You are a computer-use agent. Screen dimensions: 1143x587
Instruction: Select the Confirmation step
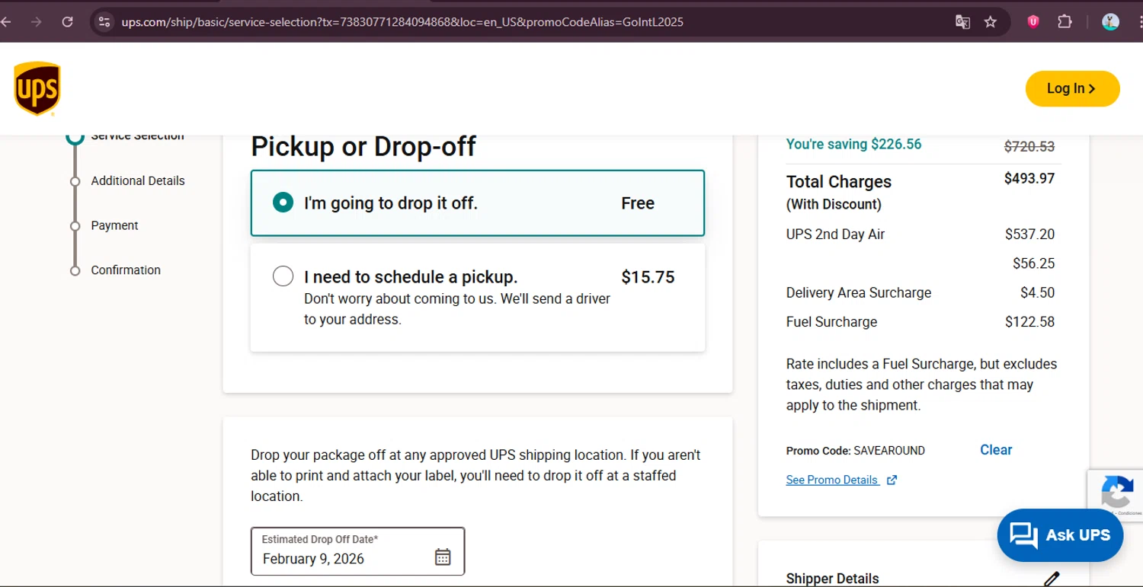pyautogui.click(x=126, y=270)
